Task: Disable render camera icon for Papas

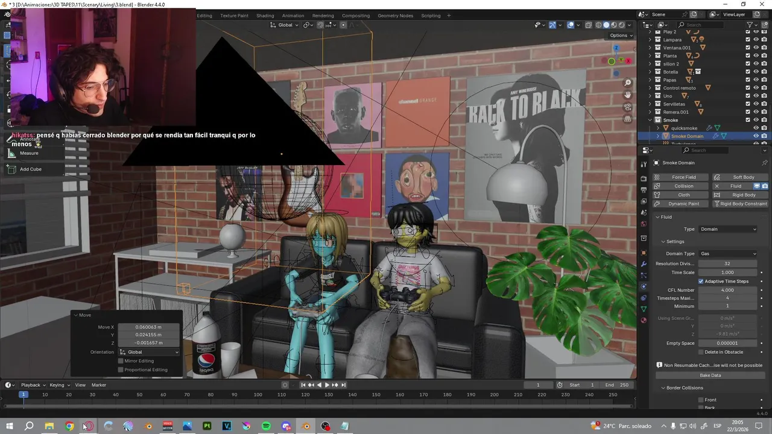Action: coord(764,80)
